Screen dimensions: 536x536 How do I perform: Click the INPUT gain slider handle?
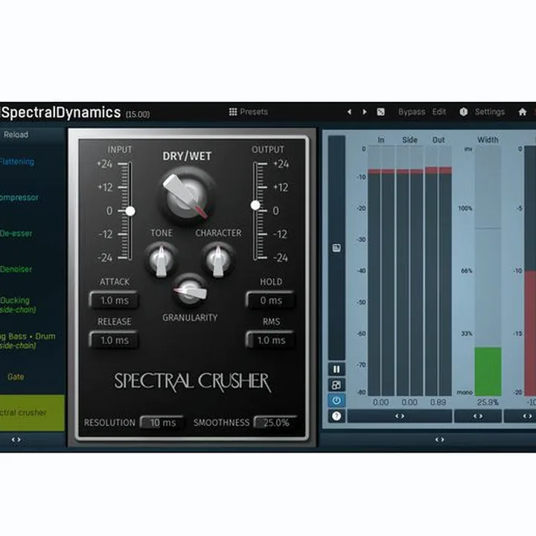coord(130,211)
